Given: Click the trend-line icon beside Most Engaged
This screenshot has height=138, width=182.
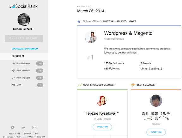Looking at the screenshot, I should click(14, 78).
